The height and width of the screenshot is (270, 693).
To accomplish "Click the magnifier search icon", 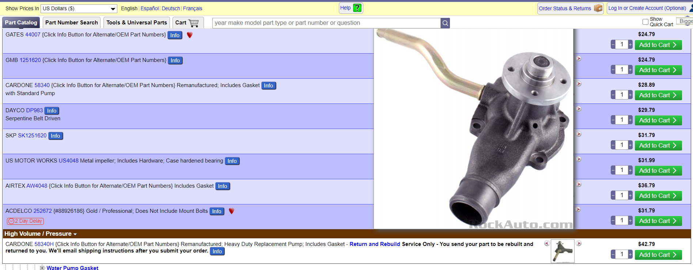I will click(x=445, y=23).
